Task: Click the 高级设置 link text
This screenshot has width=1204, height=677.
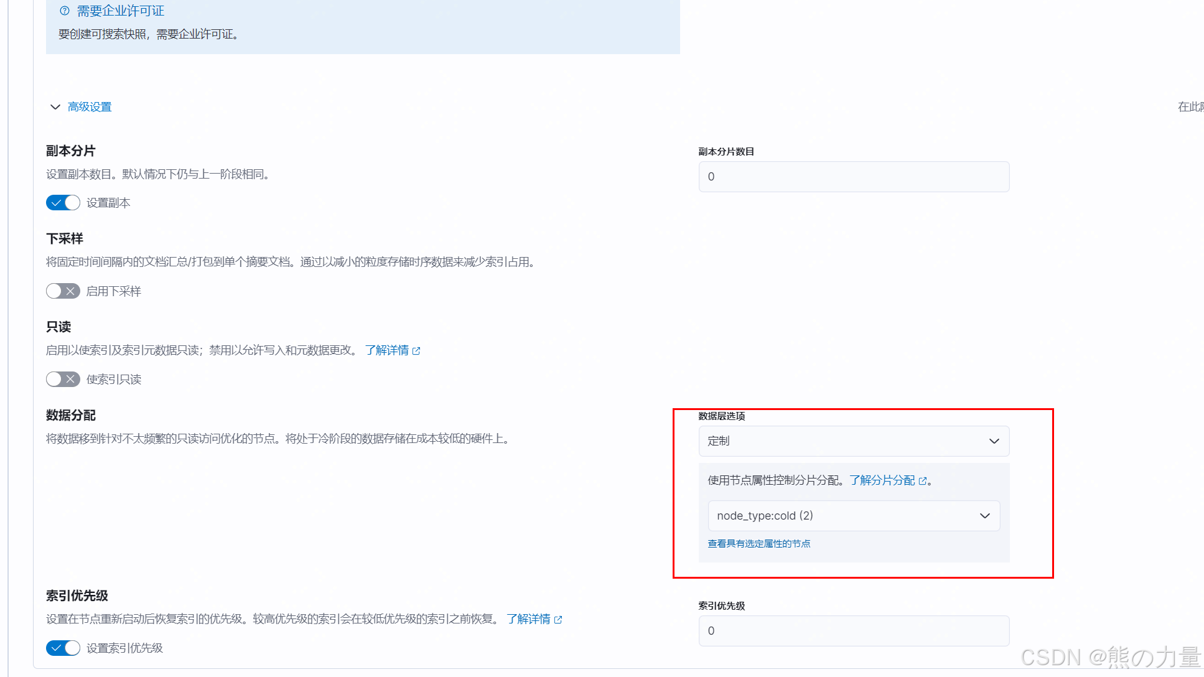Action: 90,107
